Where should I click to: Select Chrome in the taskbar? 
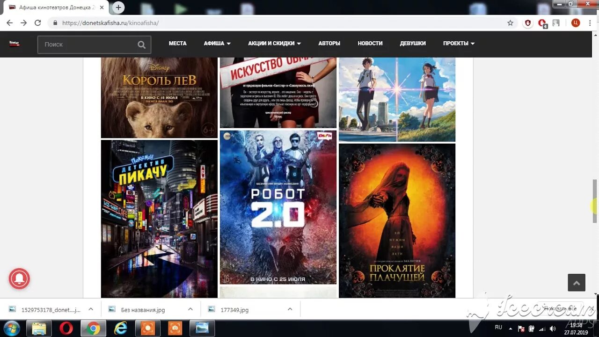click(93, 328)
